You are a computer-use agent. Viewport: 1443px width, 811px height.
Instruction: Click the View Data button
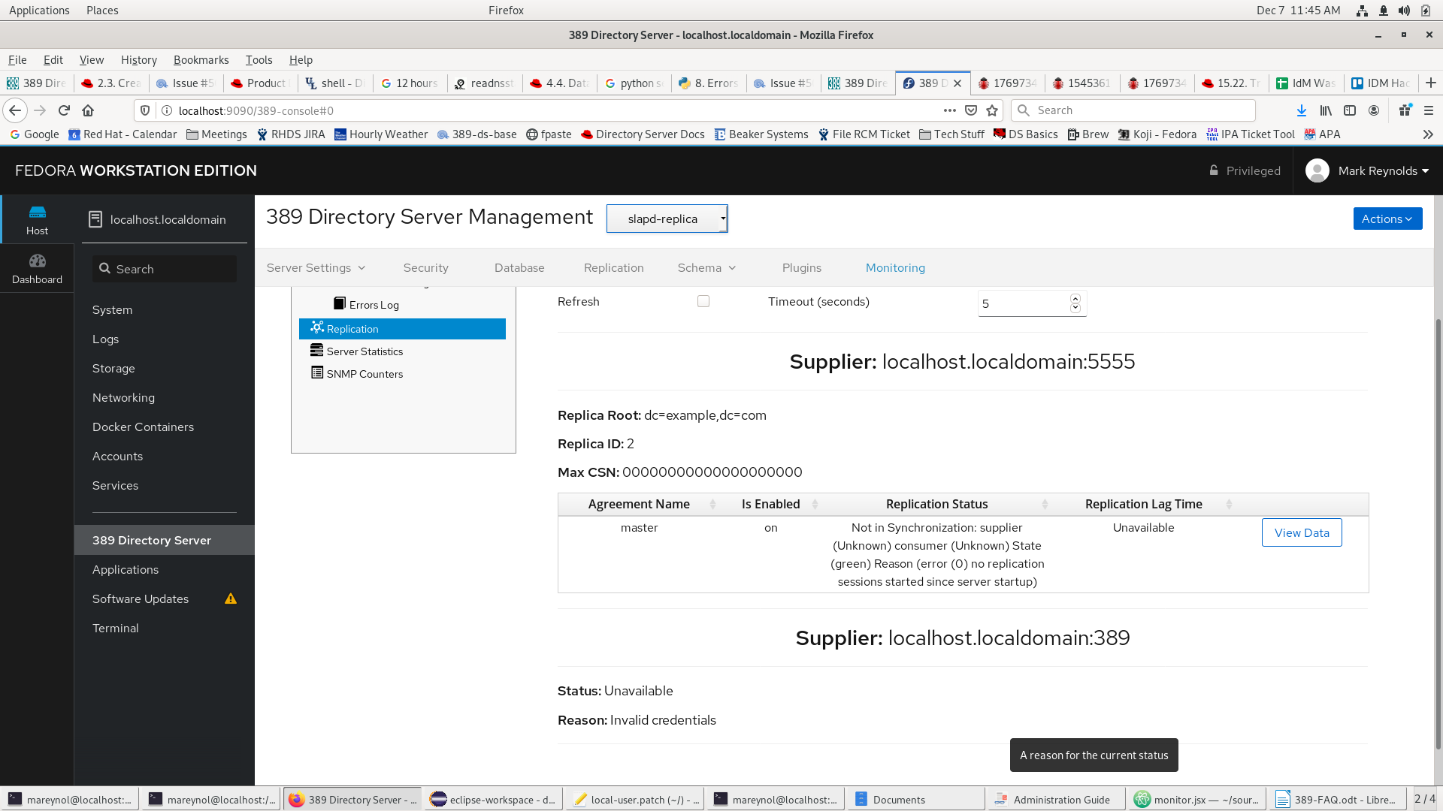click(x=1302, y=532)
